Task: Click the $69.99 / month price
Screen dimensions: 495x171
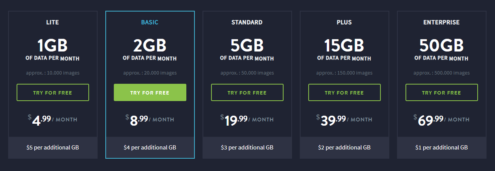Action: coord(442,120)
